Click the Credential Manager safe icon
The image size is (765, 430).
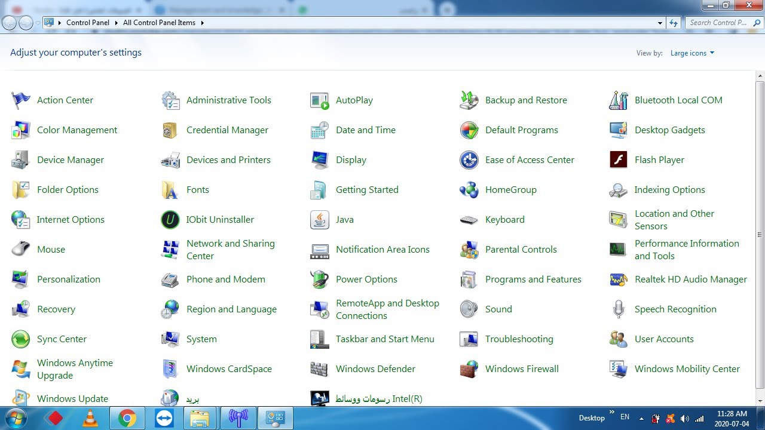coord(170,130)
